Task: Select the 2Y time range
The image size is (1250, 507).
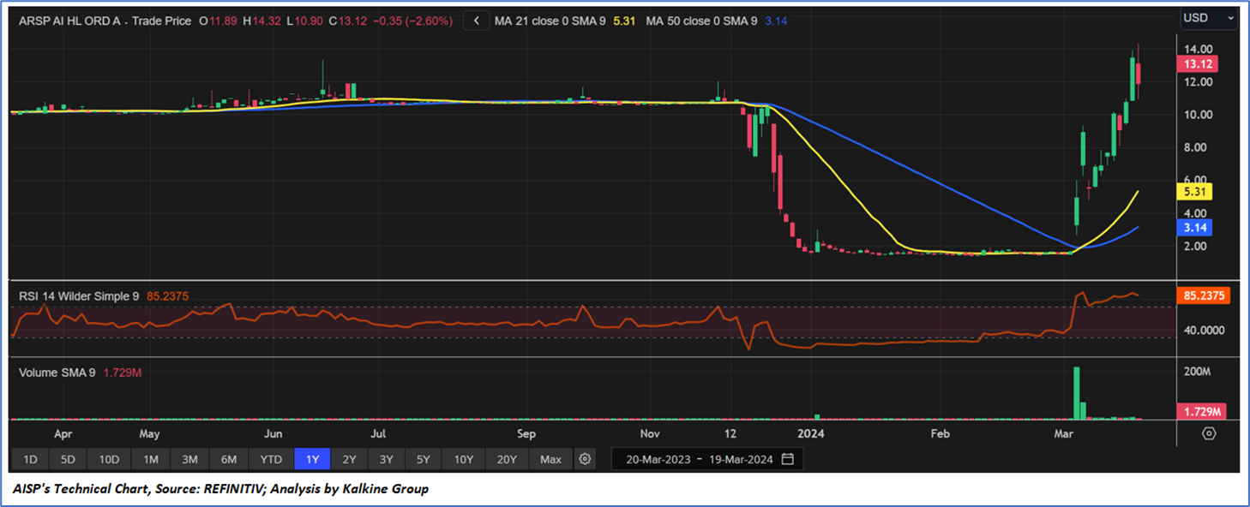Action: [349, 459]
